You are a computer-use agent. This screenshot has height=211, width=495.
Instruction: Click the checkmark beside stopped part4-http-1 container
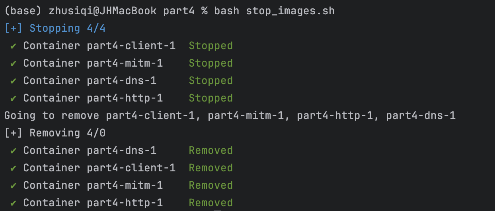(14, 98)
